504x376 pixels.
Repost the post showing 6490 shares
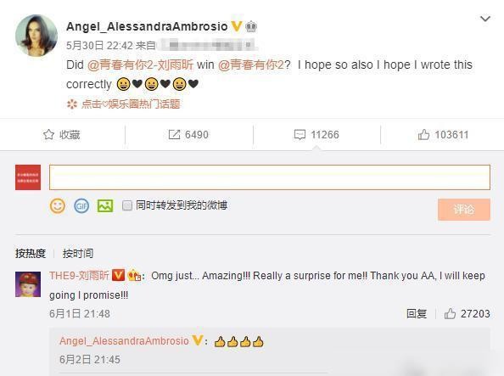[x=188, y=135]
